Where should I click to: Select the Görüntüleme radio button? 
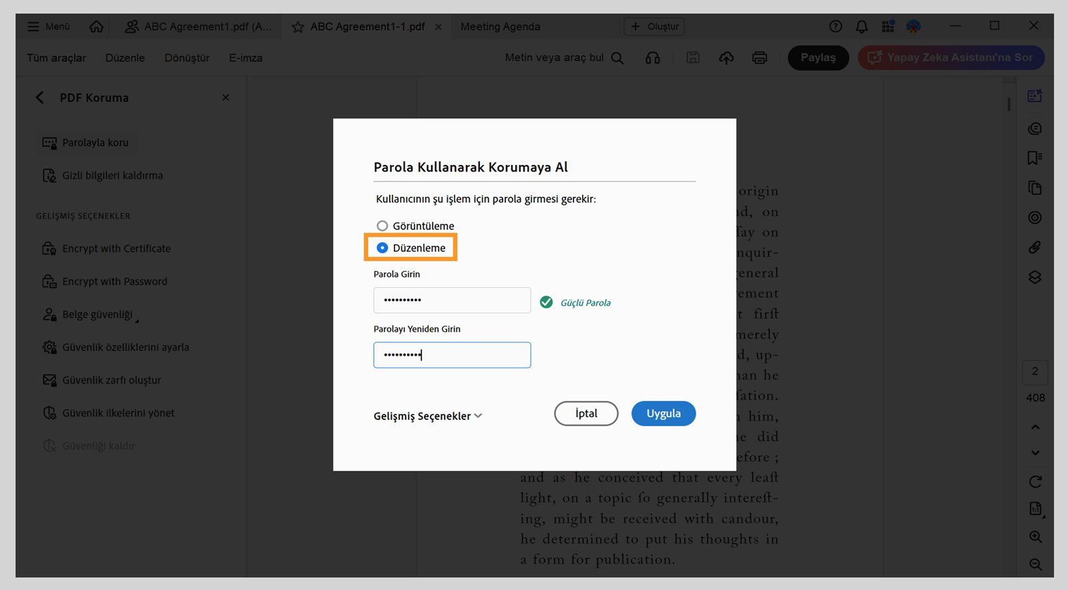(382, 226)
